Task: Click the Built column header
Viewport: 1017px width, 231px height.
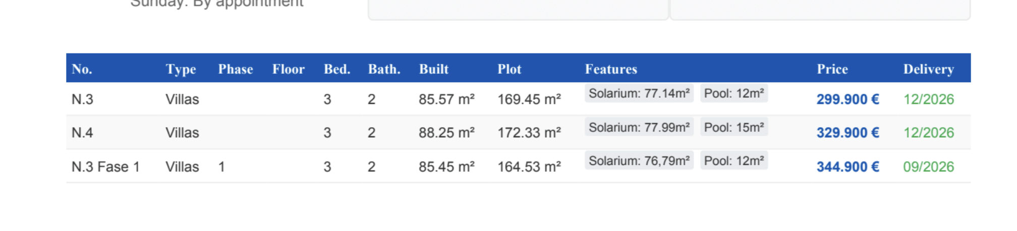Action: click(433, 69)
